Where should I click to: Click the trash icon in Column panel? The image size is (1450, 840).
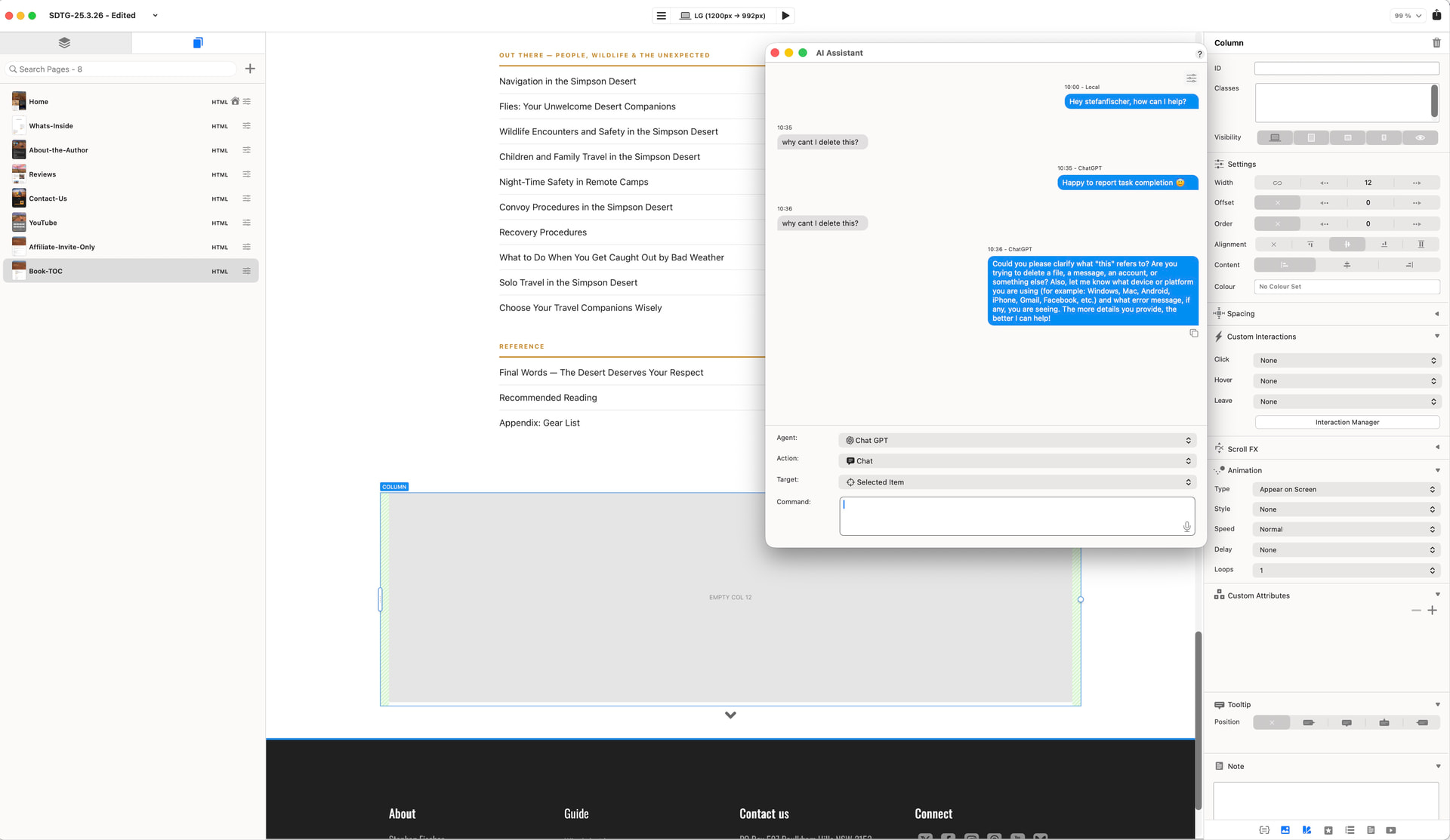[x=1436, y=43]
